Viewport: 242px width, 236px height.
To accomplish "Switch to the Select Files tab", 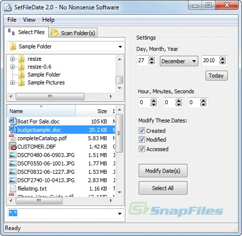I will pyautogui.click(x=27, y=32).
